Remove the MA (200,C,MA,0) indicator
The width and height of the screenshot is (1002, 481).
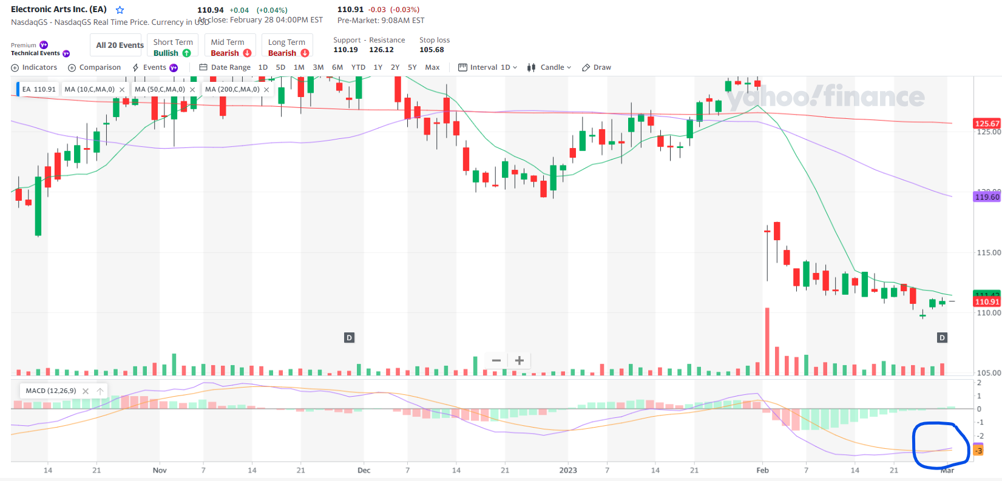(266, 90)
